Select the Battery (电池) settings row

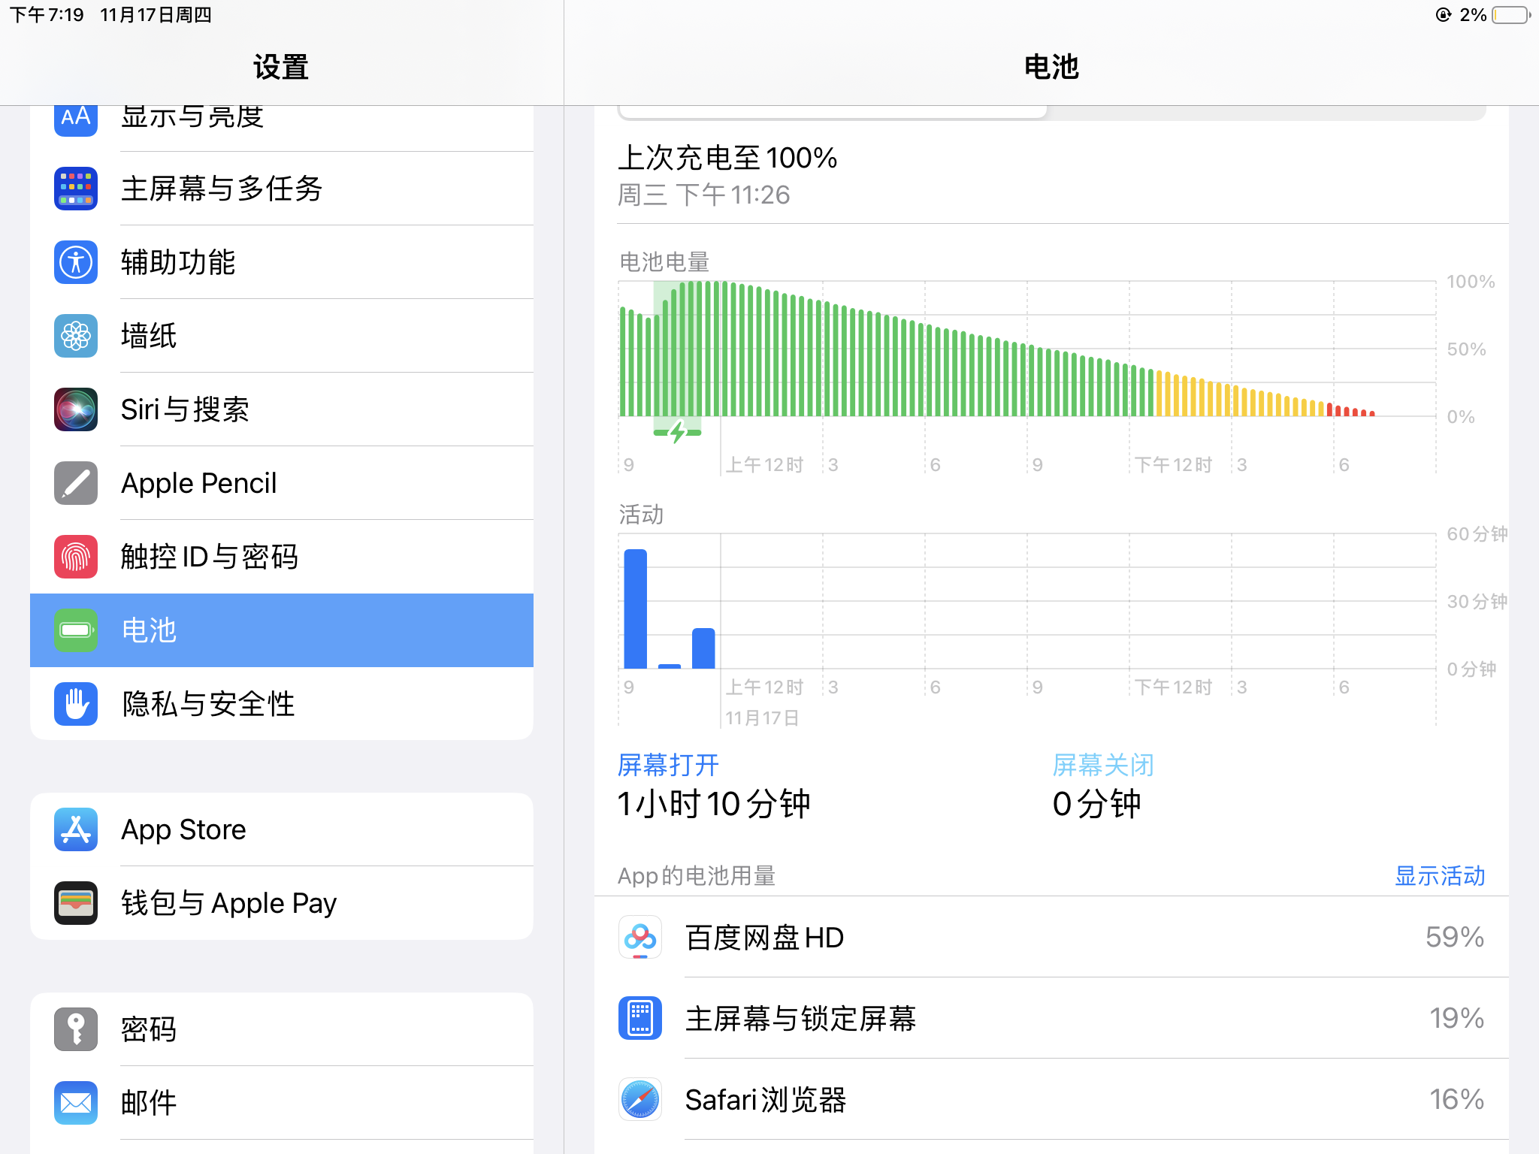(x=282, y=630)
